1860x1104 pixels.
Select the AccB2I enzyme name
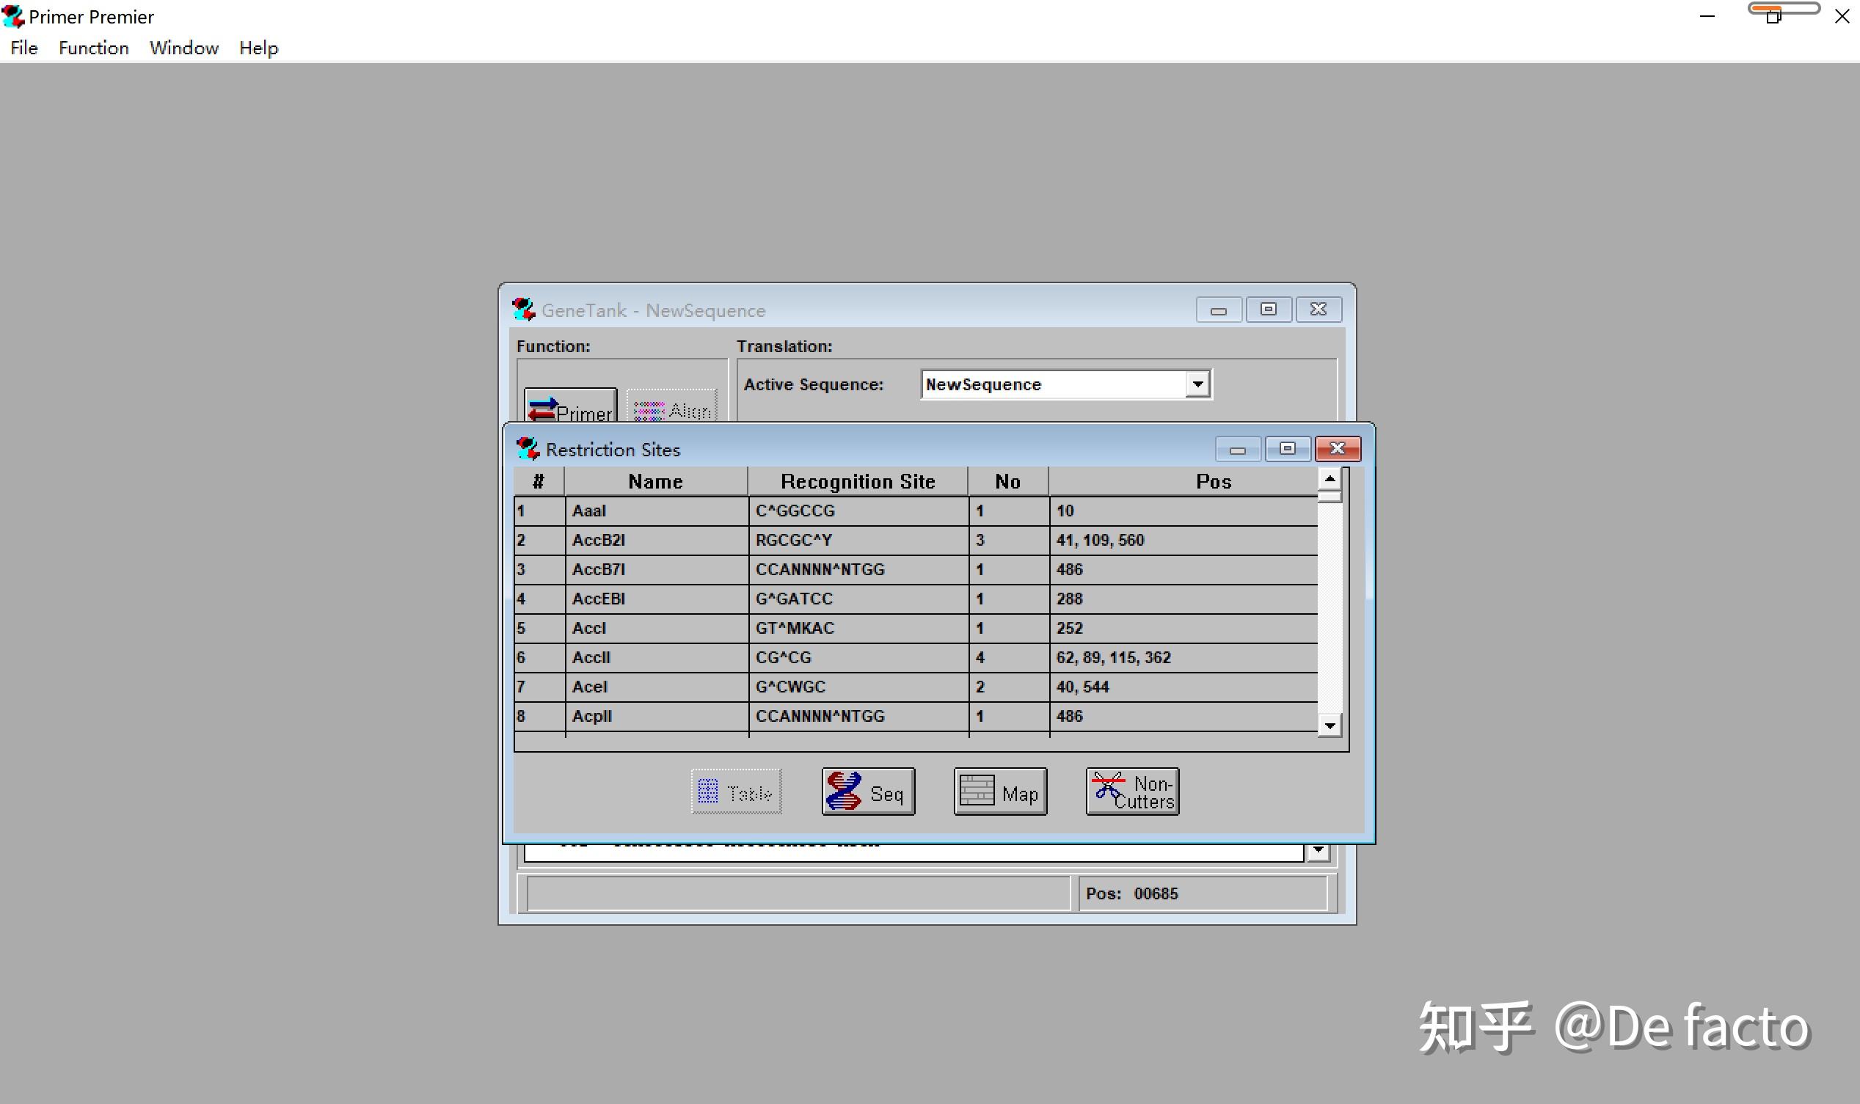598,540
